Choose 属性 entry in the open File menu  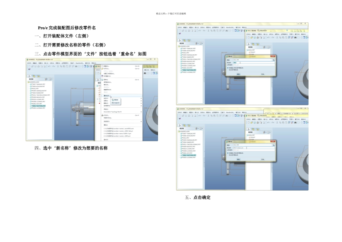[x=122, y=125]
